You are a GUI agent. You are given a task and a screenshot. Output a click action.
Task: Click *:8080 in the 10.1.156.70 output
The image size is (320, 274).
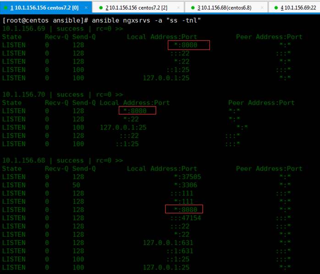(135, 111)
